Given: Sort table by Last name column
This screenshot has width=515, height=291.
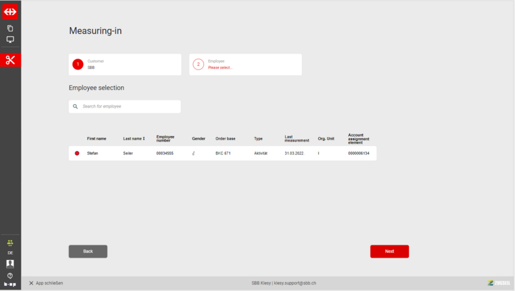Looking at the screenshot, I should (134, 138).
